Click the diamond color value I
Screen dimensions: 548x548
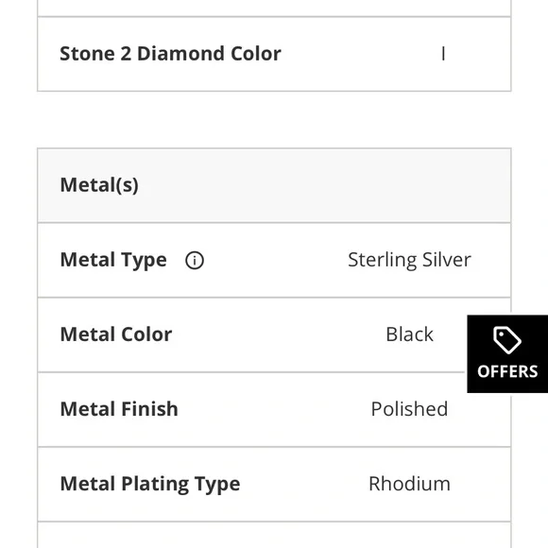click(x=443, y=54)
